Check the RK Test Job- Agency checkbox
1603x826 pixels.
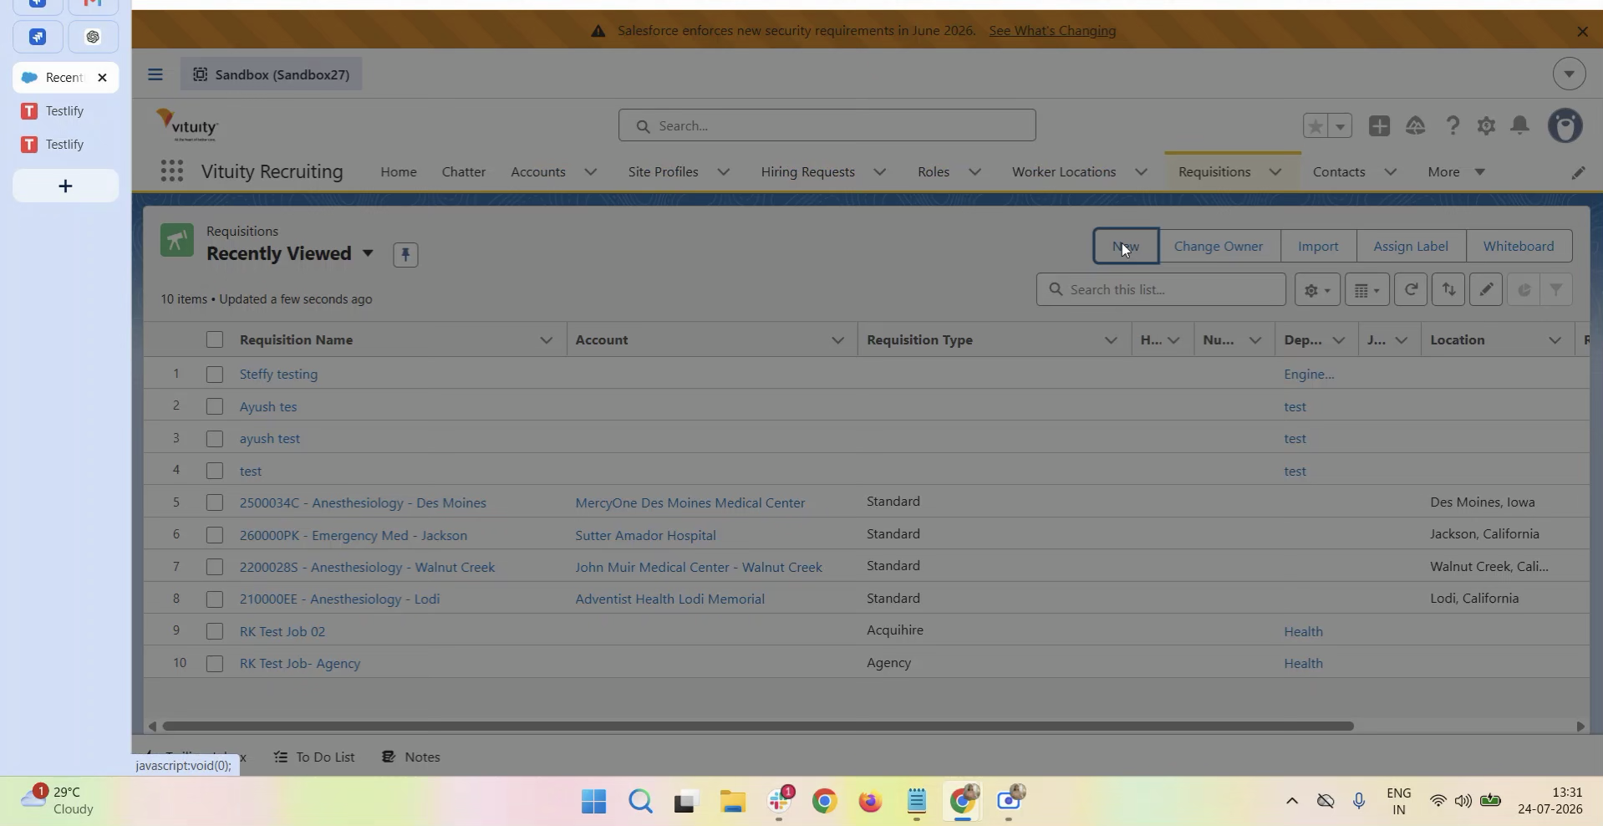pyautogui.click(x=215, y=663)
